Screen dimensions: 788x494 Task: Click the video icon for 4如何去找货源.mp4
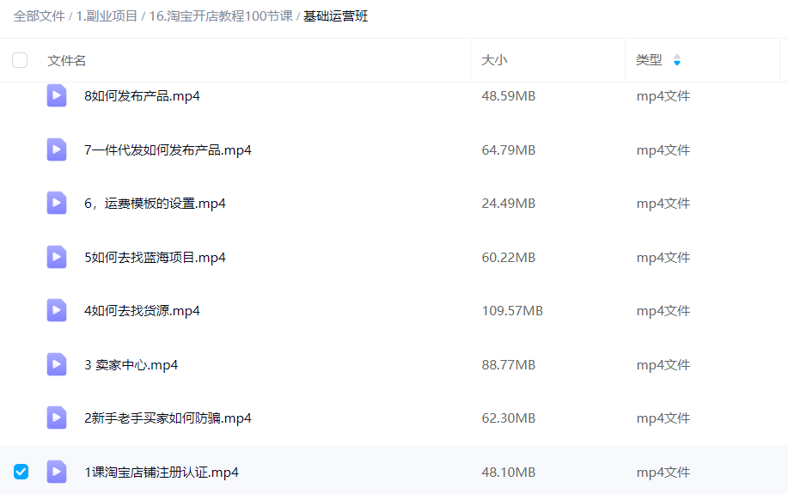[x=57, y=310]
